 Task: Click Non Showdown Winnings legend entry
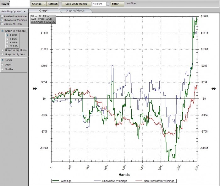(x=155, y=181)
